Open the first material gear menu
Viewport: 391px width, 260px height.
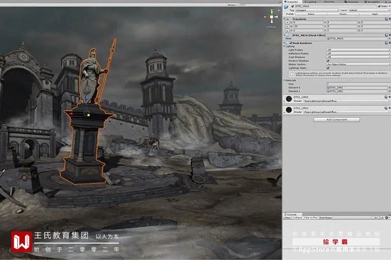[389, 97]
